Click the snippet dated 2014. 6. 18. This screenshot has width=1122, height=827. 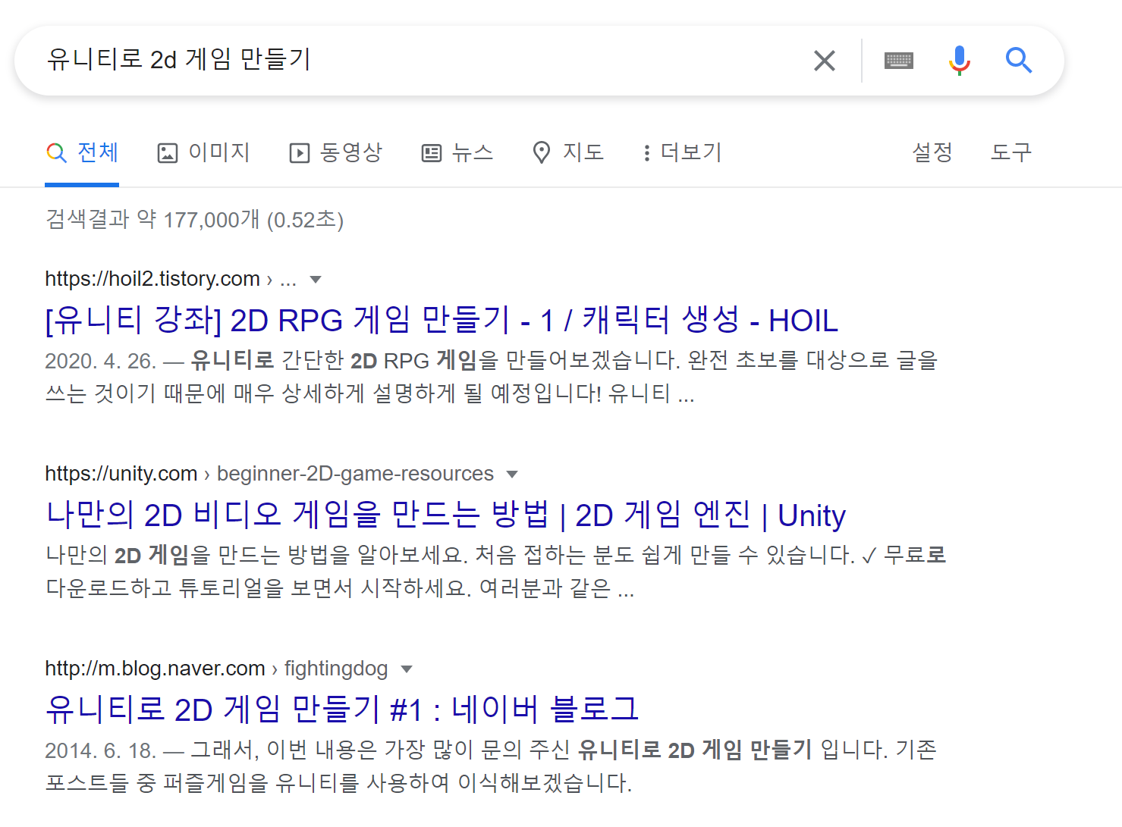pos(491,766)
